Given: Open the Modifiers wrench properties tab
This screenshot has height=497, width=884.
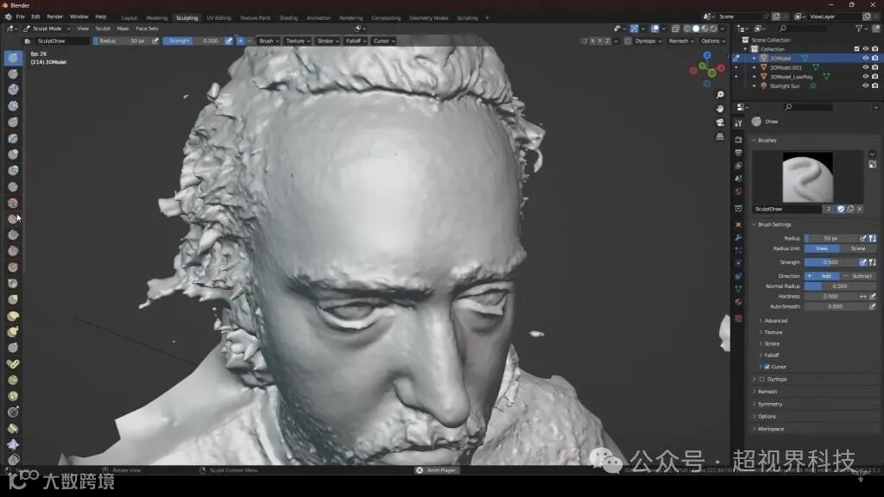Looking at the screenshot, I should click(738, 237).
